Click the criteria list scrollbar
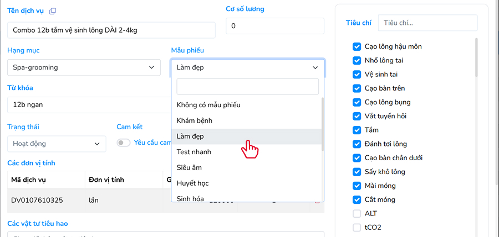The width and height of the screenshot is (499, 237). 476,57
